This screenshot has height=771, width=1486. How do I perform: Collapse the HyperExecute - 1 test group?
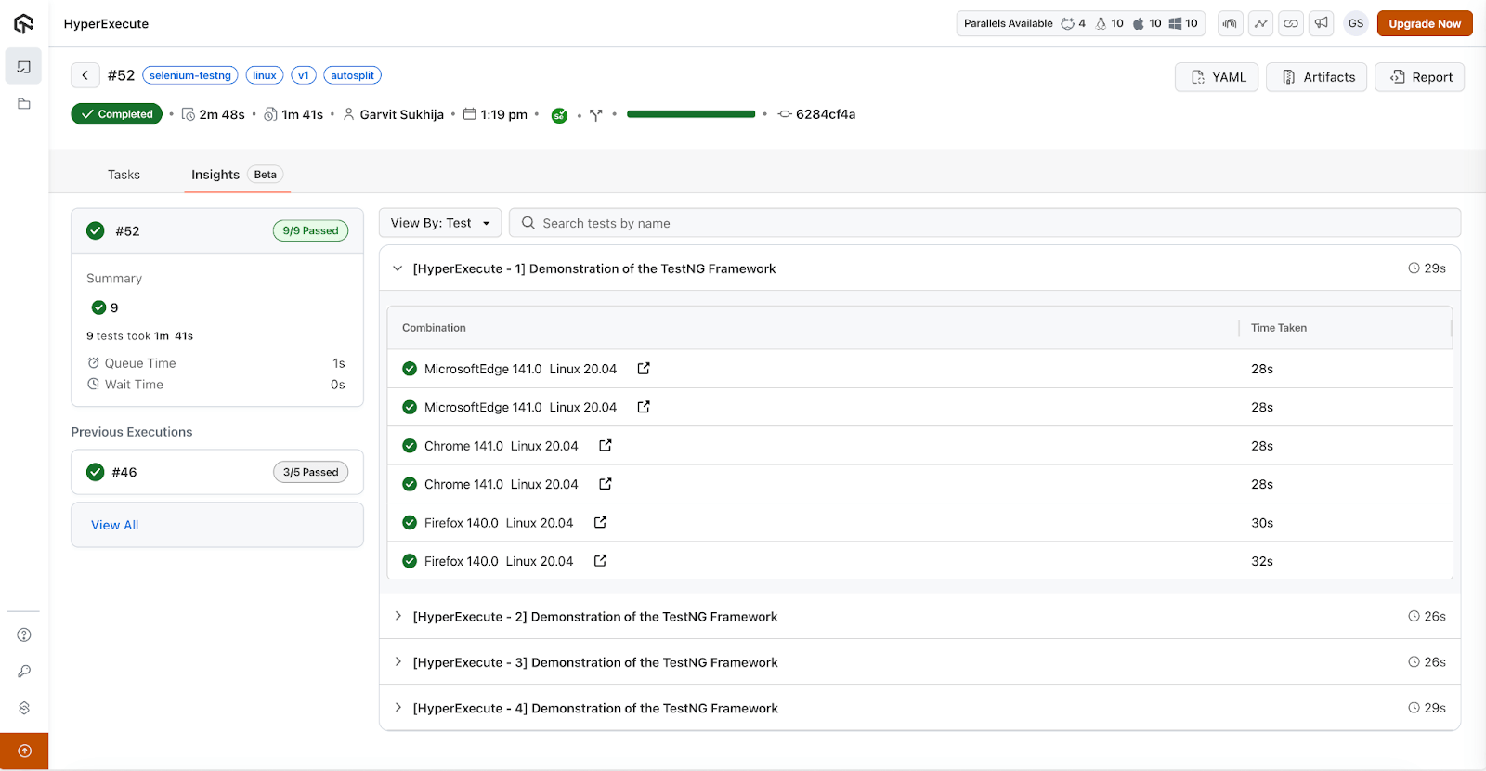398,268
